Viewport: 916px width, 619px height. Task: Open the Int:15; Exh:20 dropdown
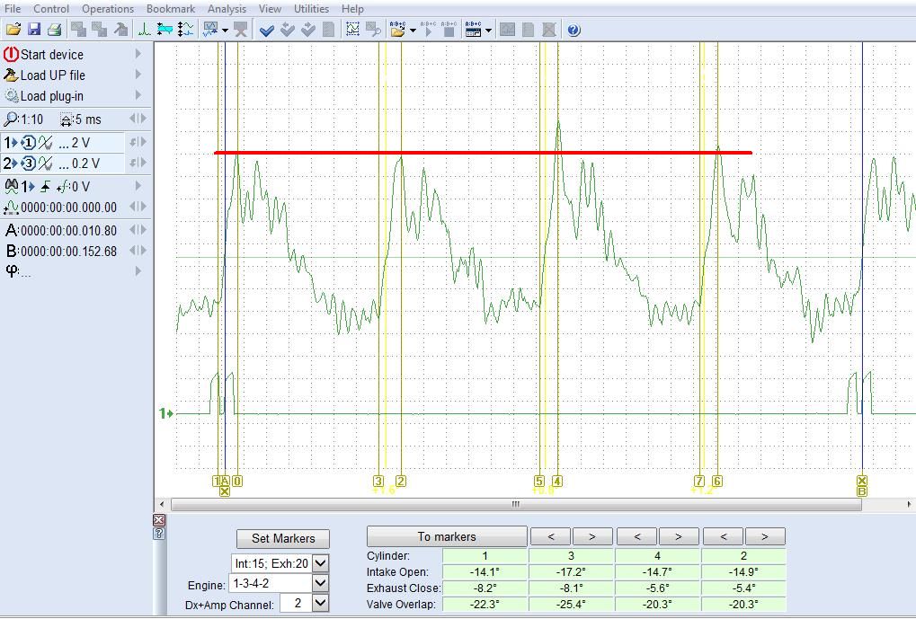point(320,563)
